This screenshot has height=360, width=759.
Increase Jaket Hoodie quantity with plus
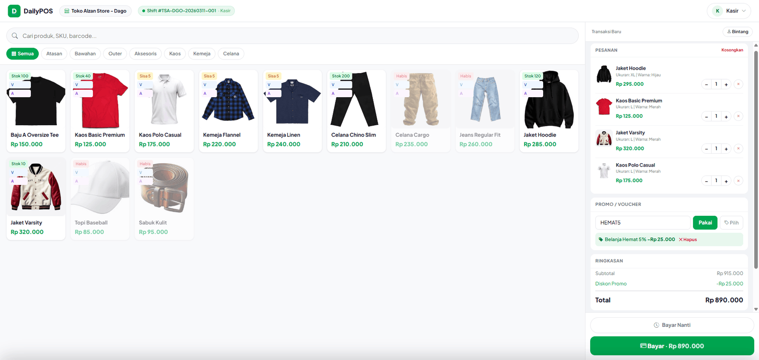726,84
